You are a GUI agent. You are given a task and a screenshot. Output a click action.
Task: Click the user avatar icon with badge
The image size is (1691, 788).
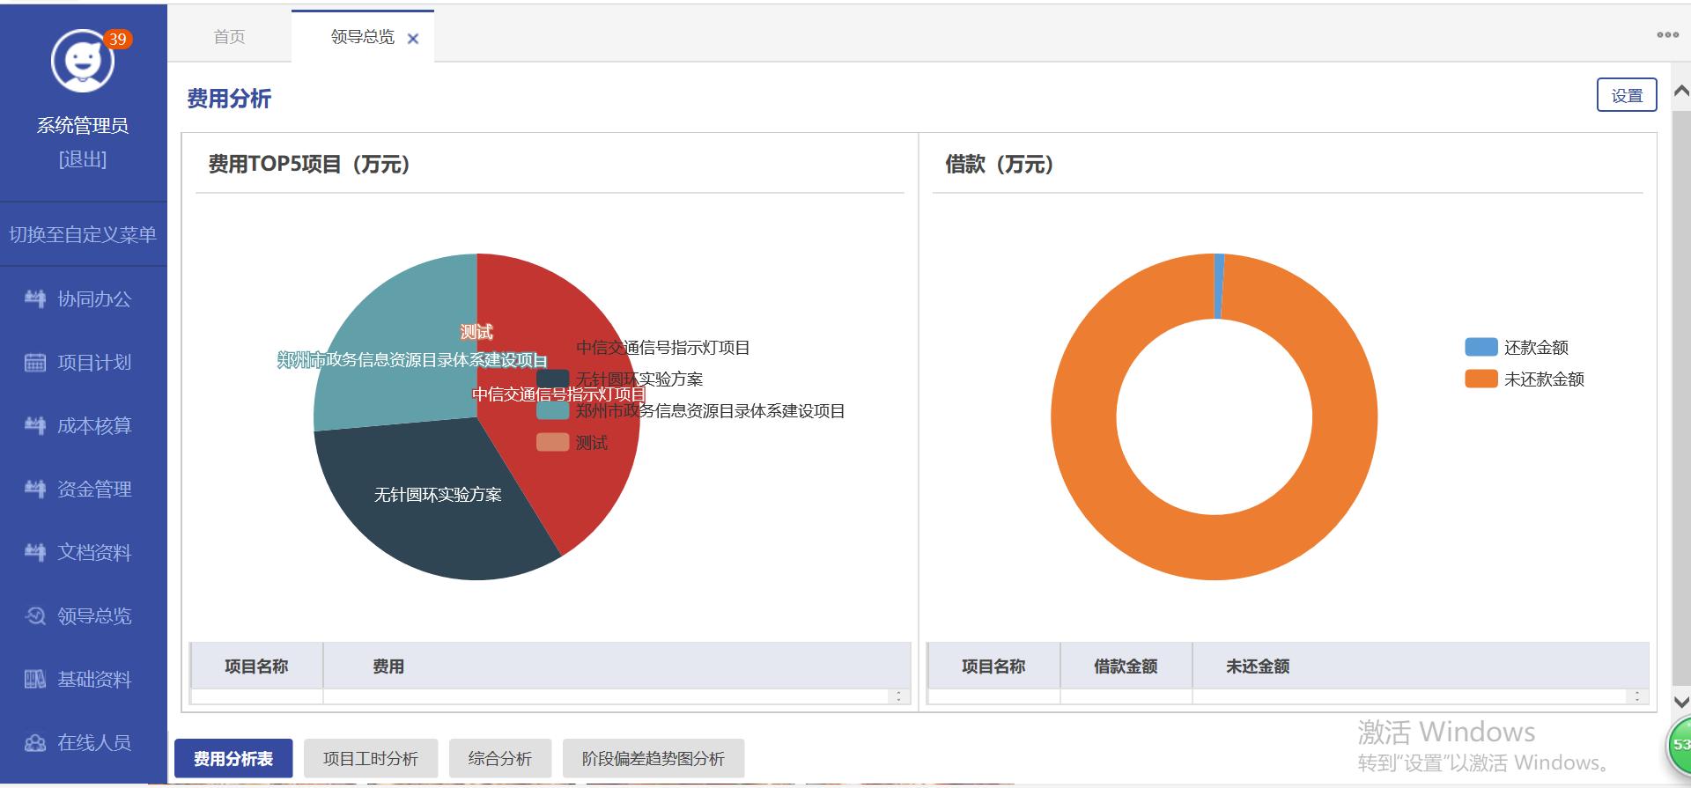point(83,61)
